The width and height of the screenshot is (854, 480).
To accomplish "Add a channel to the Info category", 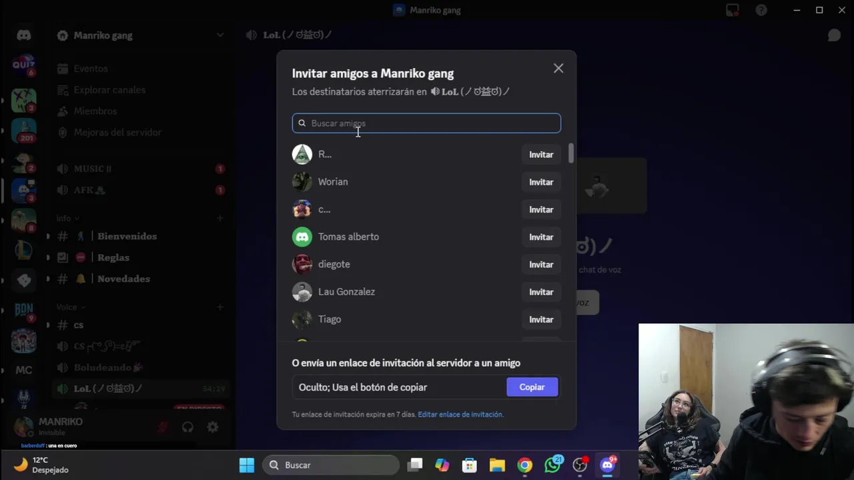I will tap(220, 218).
